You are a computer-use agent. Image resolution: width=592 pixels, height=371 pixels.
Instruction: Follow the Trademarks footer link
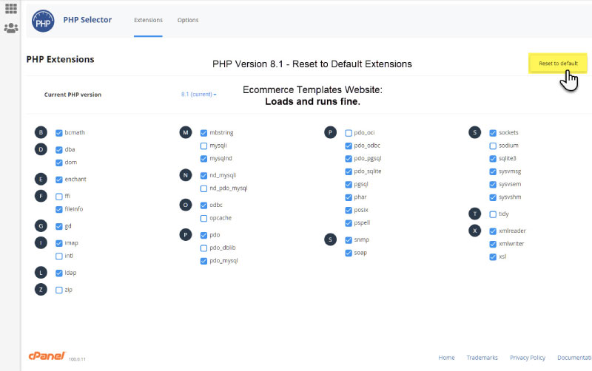[x=482, y=358]
